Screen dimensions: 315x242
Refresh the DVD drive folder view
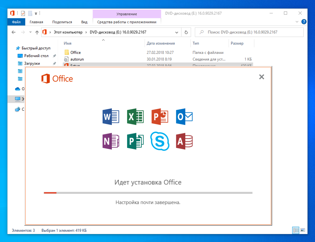tap(186, 32)
